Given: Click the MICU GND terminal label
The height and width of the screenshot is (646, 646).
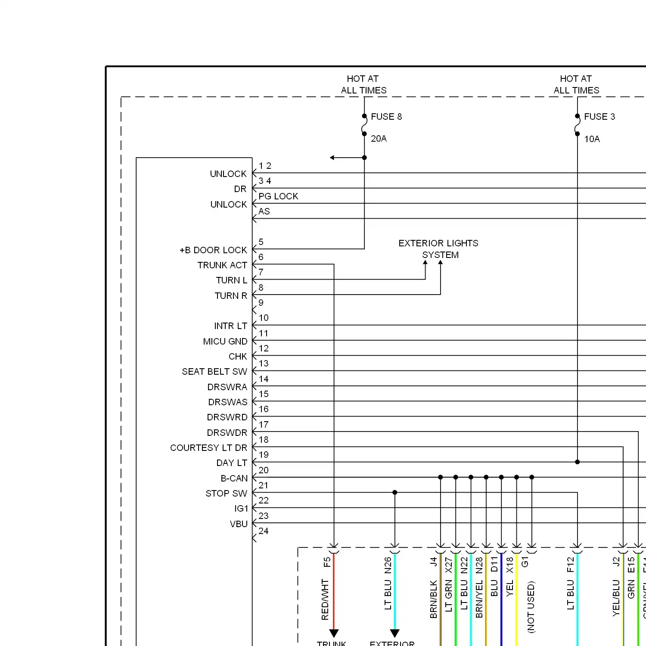Looking at the screenshot, I should click(225, 342).
